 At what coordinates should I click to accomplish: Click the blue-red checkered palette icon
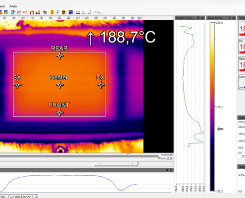tap(71, 12)
